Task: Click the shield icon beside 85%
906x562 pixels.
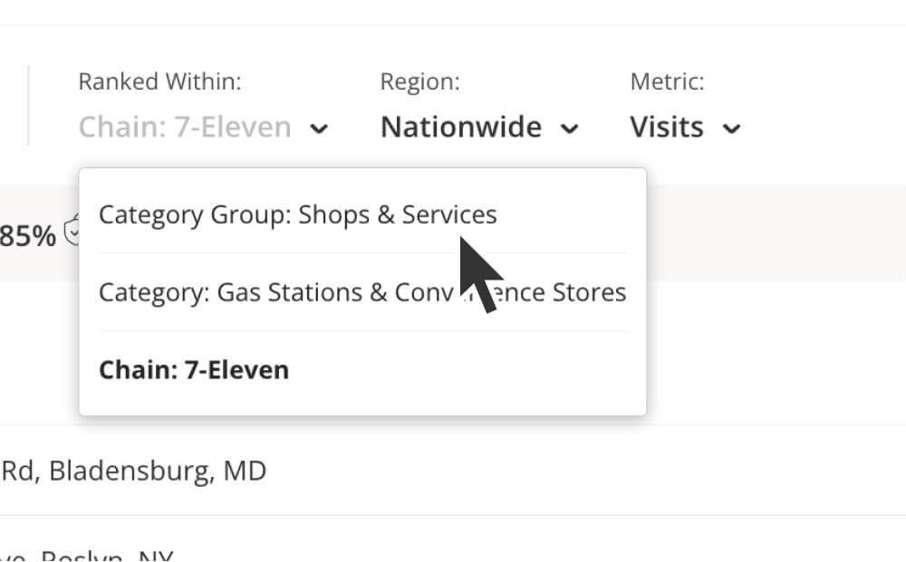Action: pos(72,230)
